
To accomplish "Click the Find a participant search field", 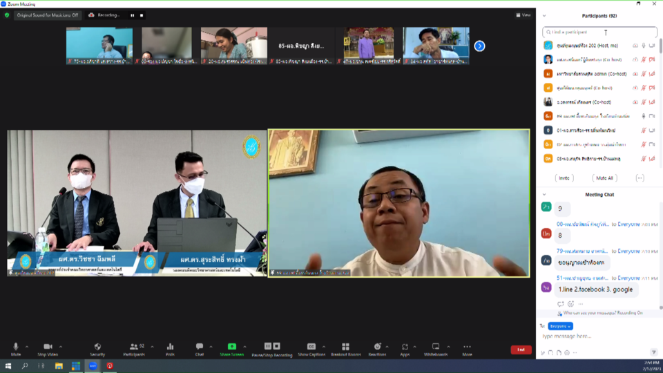I will [599, 32].
